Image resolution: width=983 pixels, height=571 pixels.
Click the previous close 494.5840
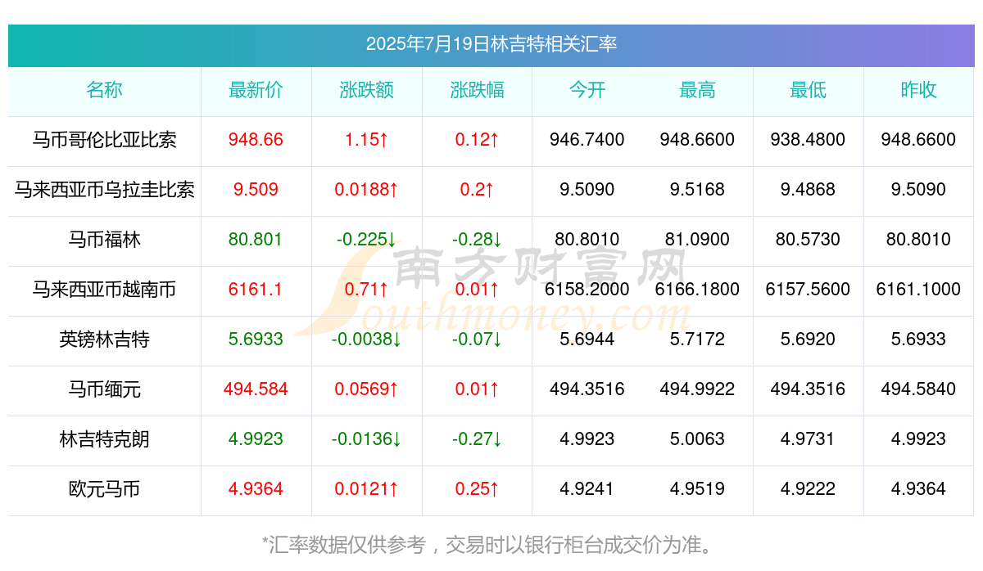918,389
